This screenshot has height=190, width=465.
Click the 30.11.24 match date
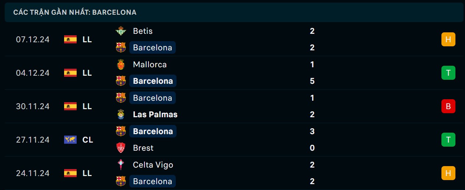tap(32, 106)
